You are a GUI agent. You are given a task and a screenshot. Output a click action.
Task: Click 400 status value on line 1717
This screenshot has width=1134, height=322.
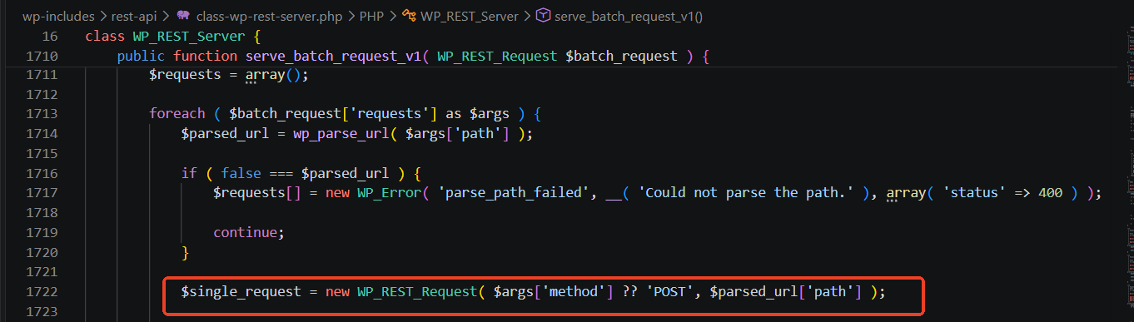[x=1050, y=193]
